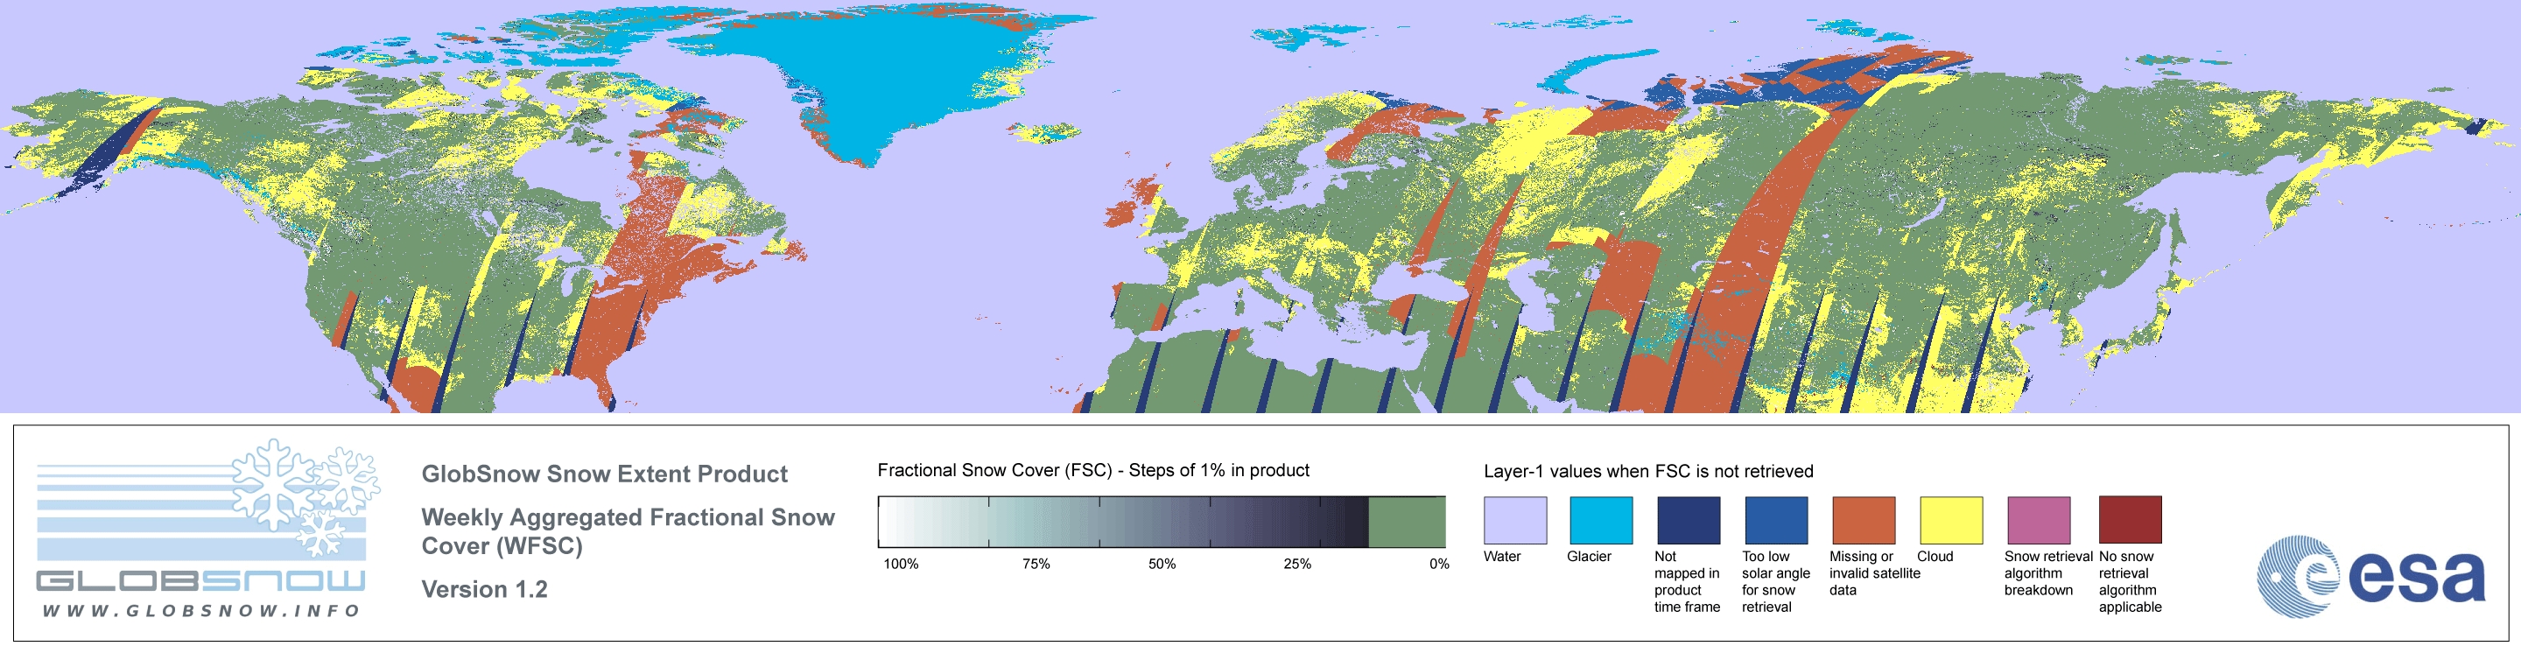Click 'Too low solar angle for snow retrieval' label

pyautogui.click(x=1775, y=581)
